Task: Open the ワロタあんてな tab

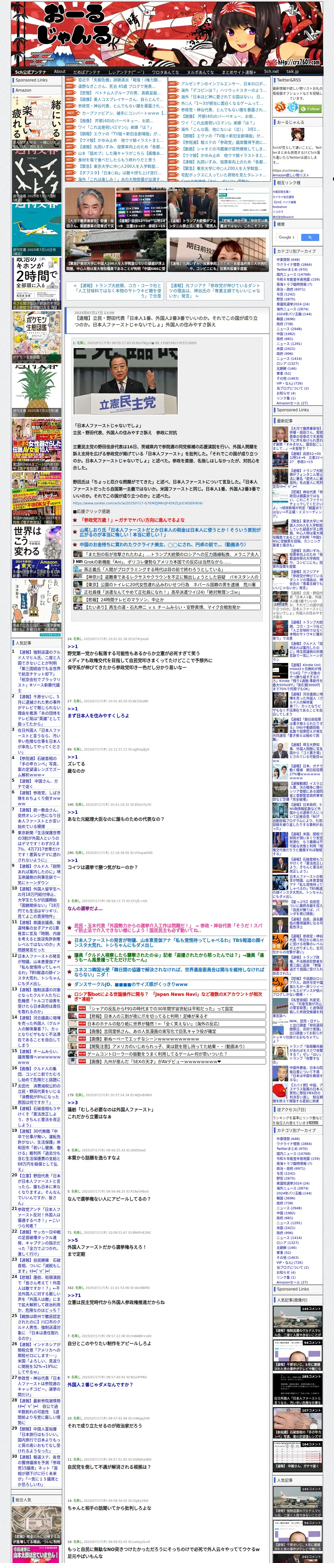Action: coord(165,72)
